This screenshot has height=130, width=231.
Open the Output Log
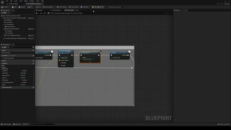[x=17, y=124]
